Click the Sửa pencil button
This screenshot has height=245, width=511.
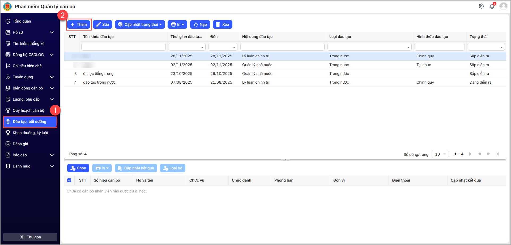point(103,24)
